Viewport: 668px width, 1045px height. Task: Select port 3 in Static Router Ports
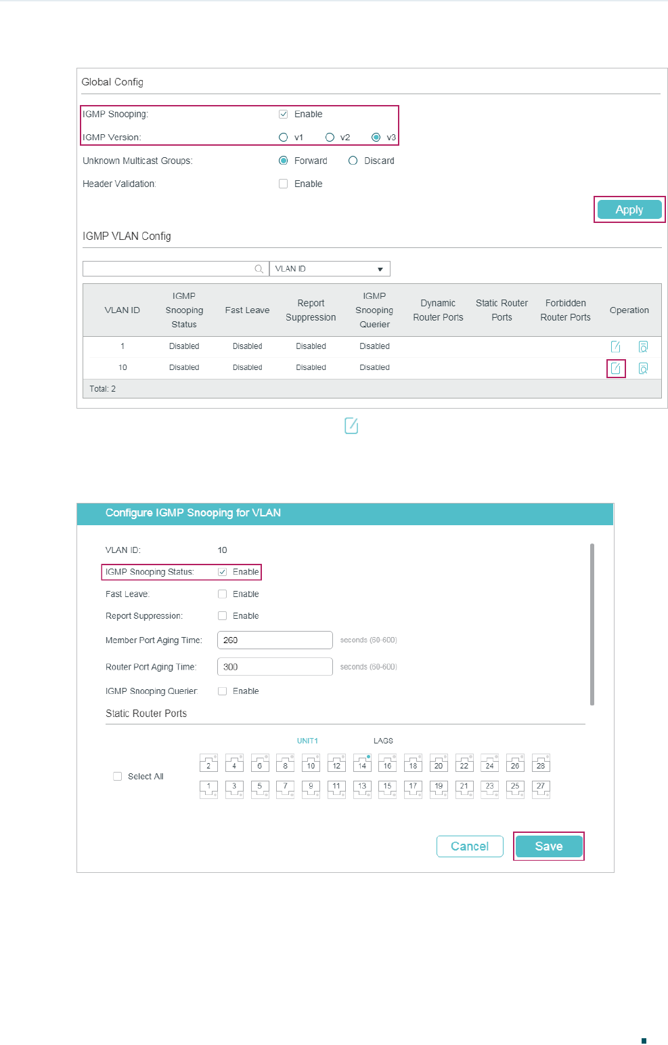click(x=234, y=790)
